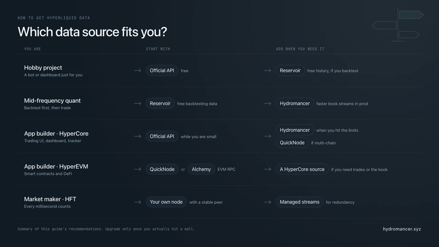Click the "Market maker · HFT" row title
The height and width of the screenshot is (247, 439).
[50, 199]
